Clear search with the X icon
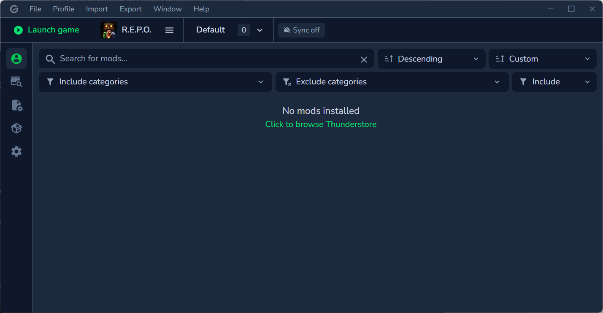 point(364,59)
